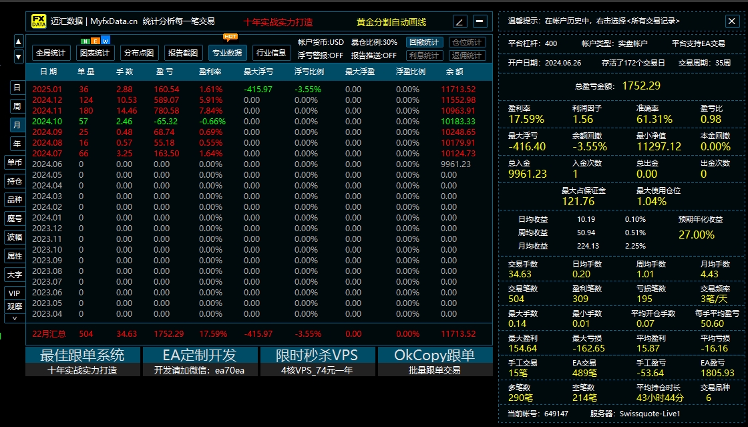Click the expand icon beside 黄金分割自动画线
The height and width of the screenshot is (427, 748).
459,21
